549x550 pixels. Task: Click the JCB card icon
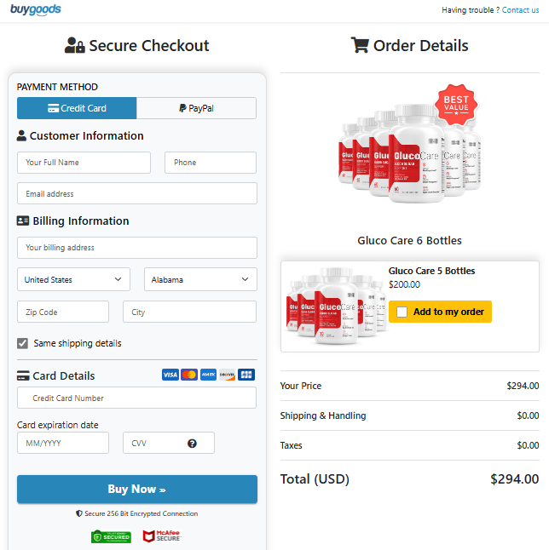pyautogui.click(x=246, y=375)
